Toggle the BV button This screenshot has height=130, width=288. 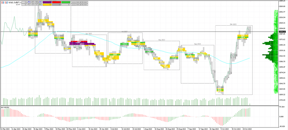pyautogui.click(x=41, y=2)
